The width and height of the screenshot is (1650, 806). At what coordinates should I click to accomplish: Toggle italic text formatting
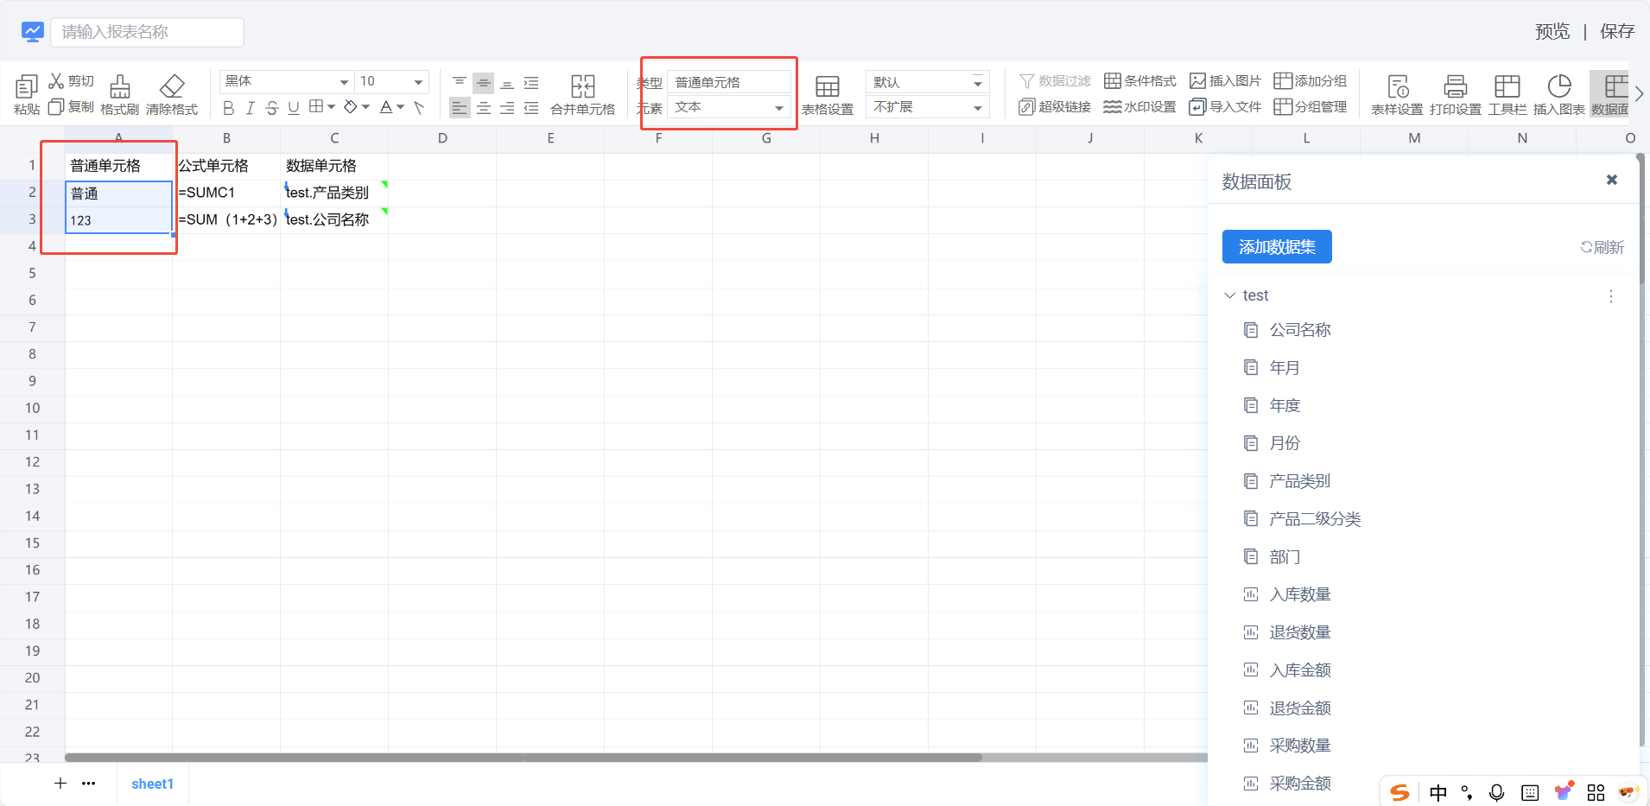click(250, 108)
